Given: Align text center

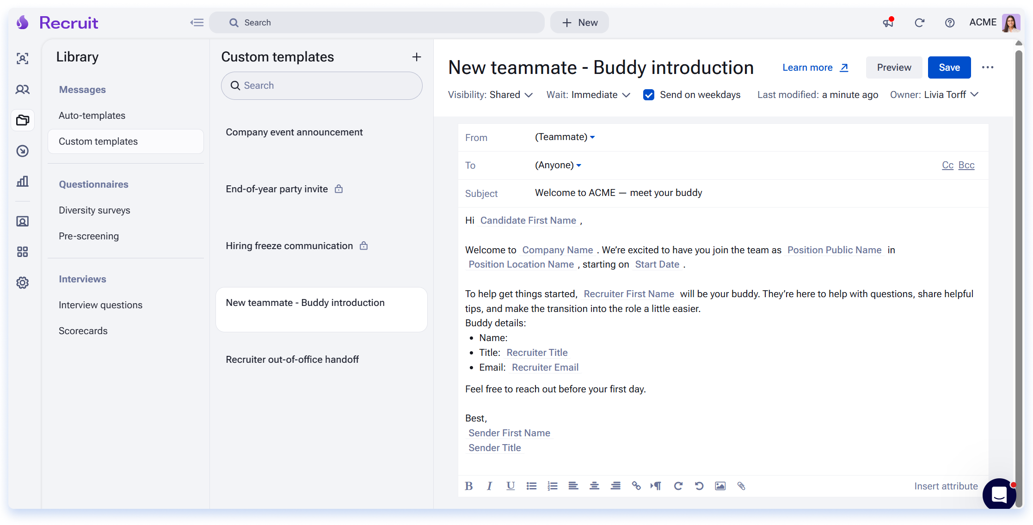Looking at the screenshot, I should (x=594, y=486).
